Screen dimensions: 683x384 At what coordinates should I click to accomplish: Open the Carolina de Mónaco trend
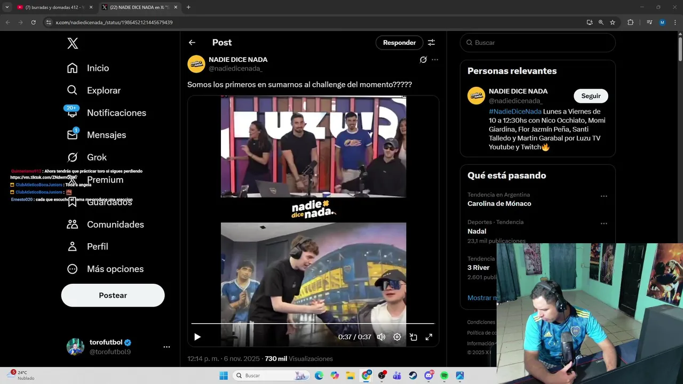[499, 204]
